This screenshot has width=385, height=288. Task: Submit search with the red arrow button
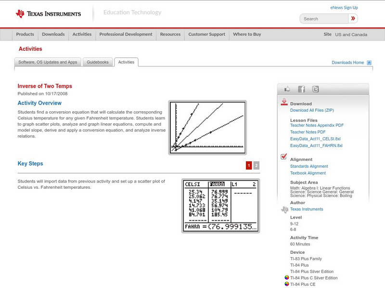(353, 18)
